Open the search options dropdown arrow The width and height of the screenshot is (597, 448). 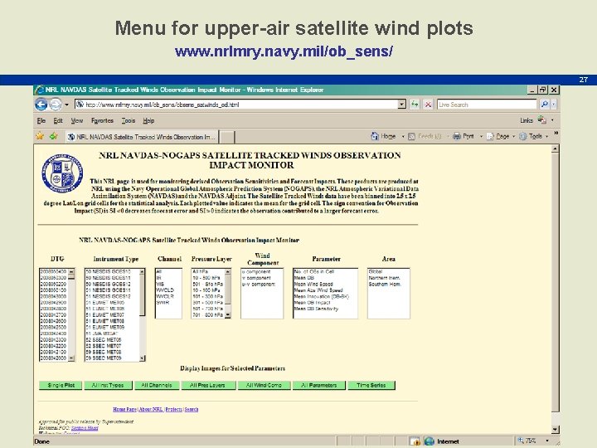[x=554, y=105]
